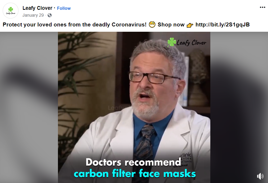Screen dimensions: 268x183
Task: Mute the video with the speaker icon
Action: pos(260,176)
